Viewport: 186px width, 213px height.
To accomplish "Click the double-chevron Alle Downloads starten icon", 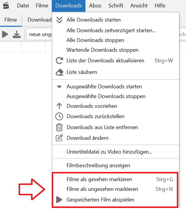I will point(59,20).
